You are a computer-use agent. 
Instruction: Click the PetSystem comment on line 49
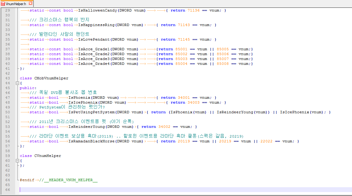click(67, 107)
